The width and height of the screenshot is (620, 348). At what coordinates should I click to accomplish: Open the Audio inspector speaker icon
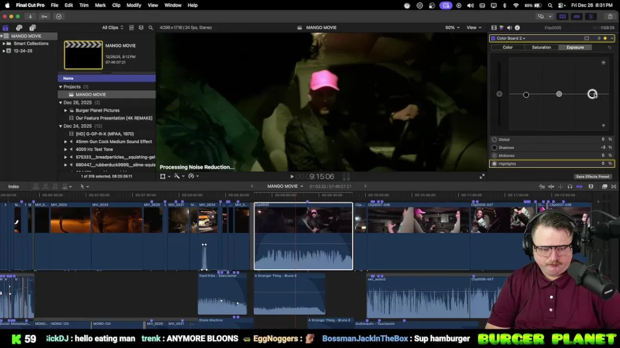coord(509,28)
